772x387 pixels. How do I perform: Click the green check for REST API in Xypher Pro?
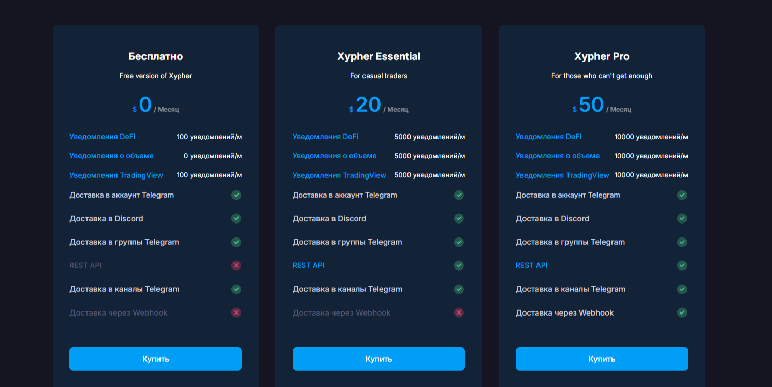click(x=682, y=265)
